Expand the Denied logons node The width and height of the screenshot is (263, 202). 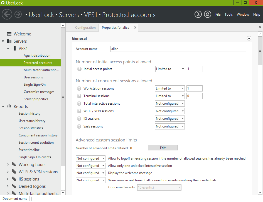(8, 186)
